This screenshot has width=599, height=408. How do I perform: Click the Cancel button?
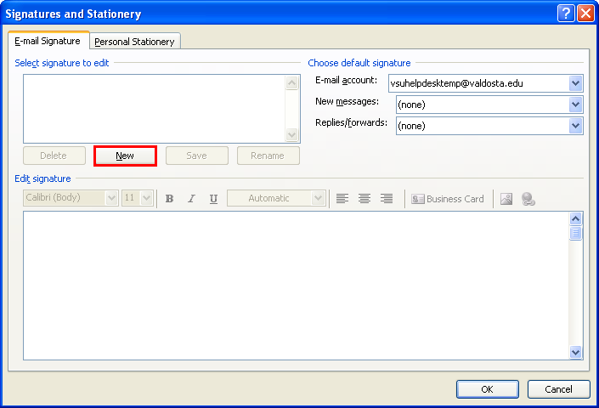click(x=558, y=389)
